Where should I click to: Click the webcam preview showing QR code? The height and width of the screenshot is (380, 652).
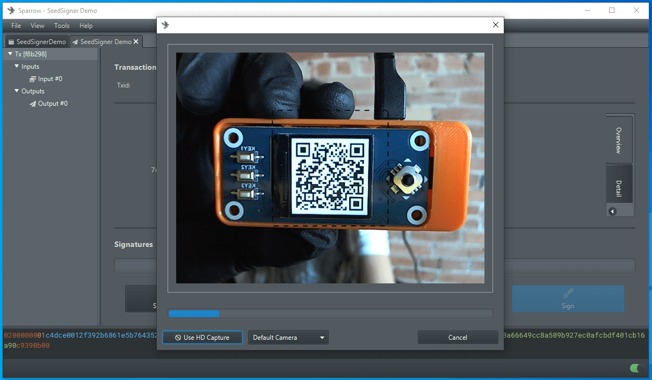[x=330, y=167]
